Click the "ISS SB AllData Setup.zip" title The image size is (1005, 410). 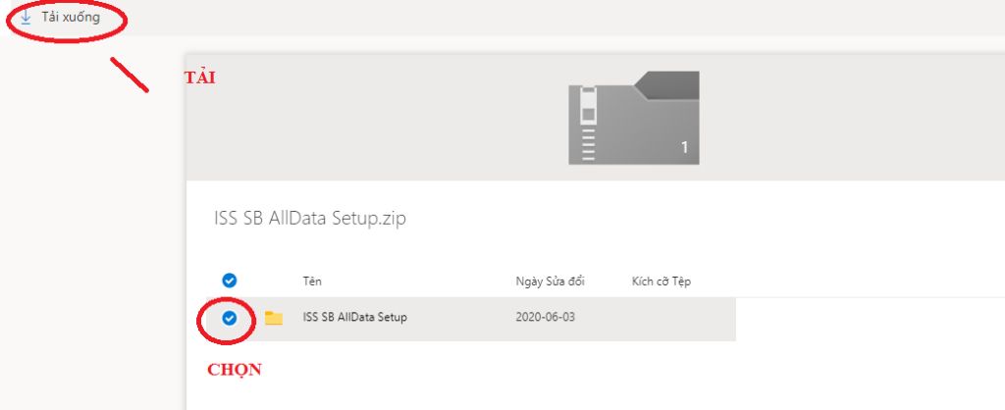(x=310, y=219)
